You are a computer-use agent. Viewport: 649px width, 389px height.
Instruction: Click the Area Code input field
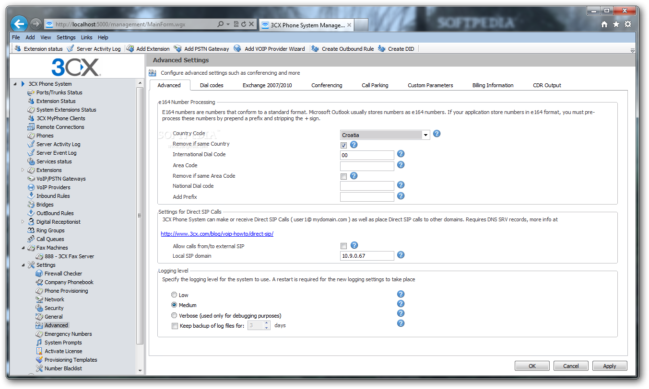coord(367,166)
